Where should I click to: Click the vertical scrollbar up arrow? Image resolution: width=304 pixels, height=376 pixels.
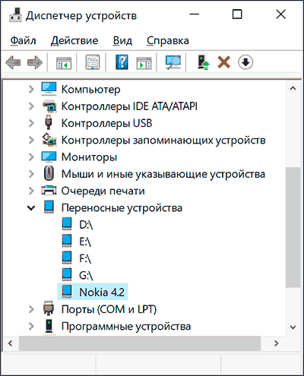coord(293,88)
